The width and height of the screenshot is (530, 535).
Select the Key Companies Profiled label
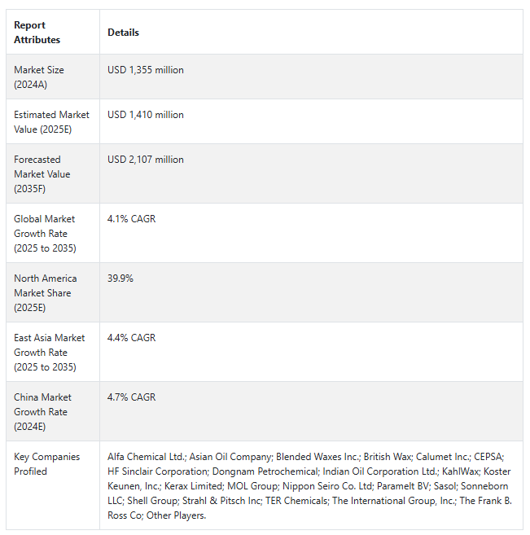(46, 463)
